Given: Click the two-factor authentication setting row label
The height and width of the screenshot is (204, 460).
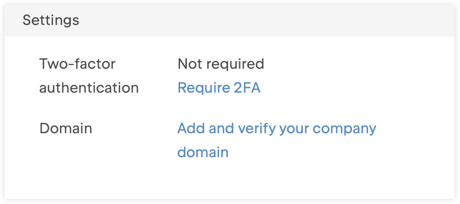Looking at the screenshot, I should tap(89, 76).
